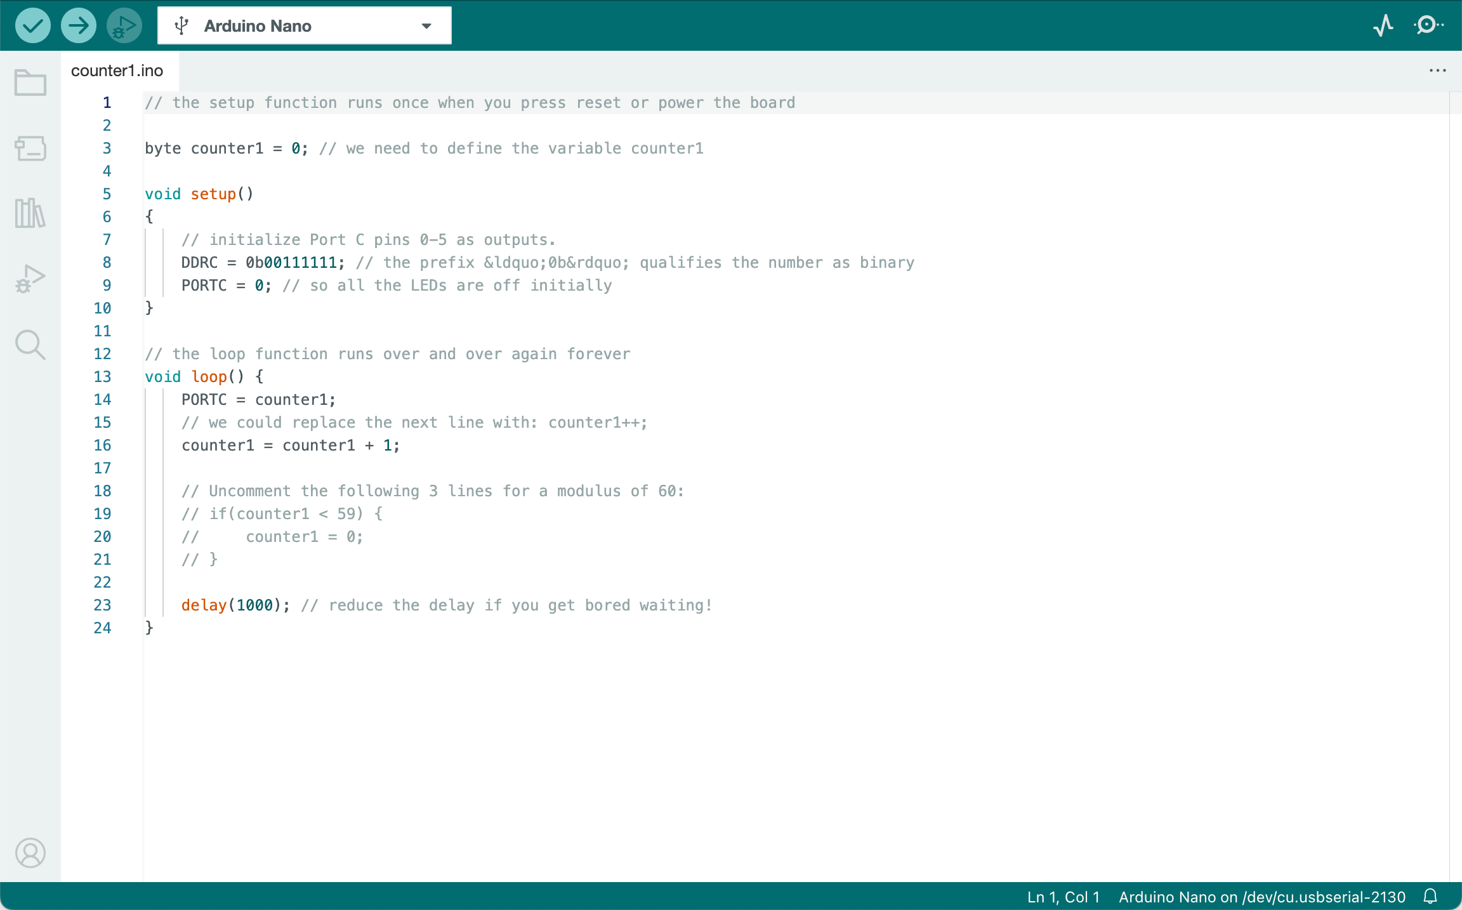This screenshot has width=1462, height=910.
Task: Click Ln 1, Col 1 in status bar
Action: click(1064, 897)
